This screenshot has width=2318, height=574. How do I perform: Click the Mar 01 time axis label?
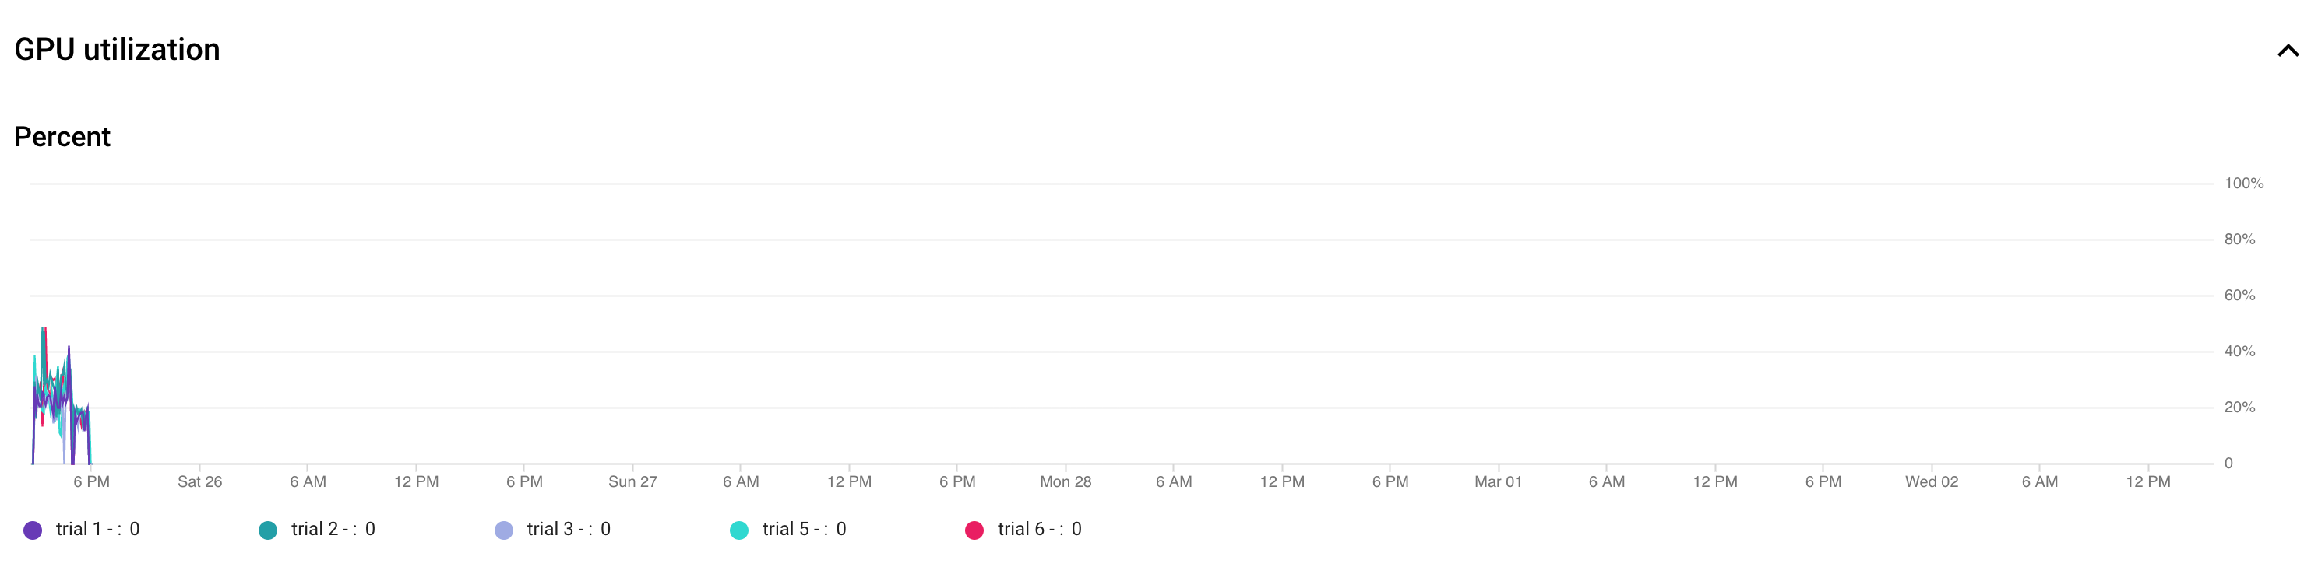pyautogui.click(x=1499, y=481)
